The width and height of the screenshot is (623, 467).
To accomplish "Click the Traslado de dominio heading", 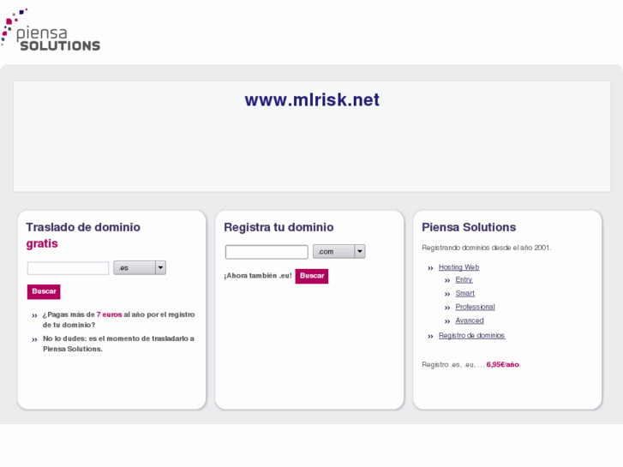I will pyautogui.click(x=83, y=227).
